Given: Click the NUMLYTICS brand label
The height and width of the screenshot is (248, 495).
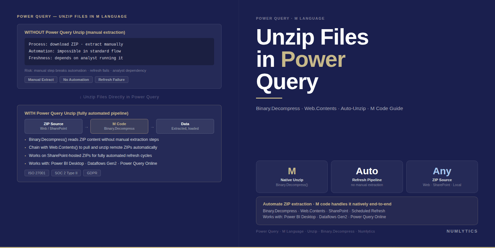Looking at the screenshot, I should pos(462,231).
